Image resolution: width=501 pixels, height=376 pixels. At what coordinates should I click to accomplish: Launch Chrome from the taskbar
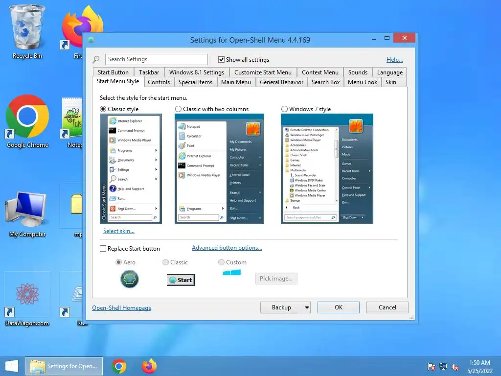(119, 366)
